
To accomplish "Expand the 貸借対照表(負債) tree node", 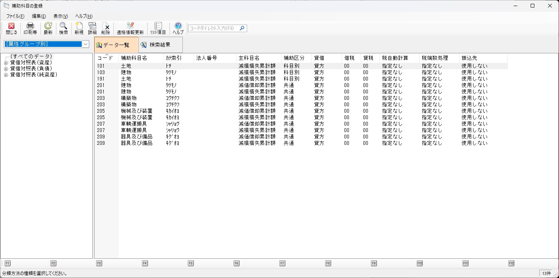I will click(6, 69).
